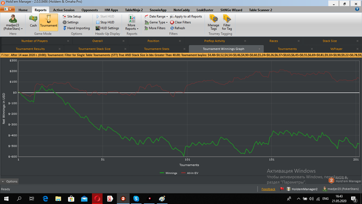This screenshot has height=204, width=362.
Task: Open the SnowieApp ribbon tab
Action: (x=158, y=10)
